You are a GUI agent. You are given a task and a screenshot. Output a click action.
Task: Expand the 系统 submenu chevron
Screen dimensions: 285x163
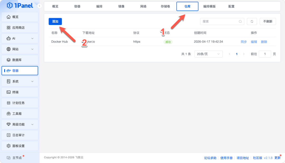(32, 81)
